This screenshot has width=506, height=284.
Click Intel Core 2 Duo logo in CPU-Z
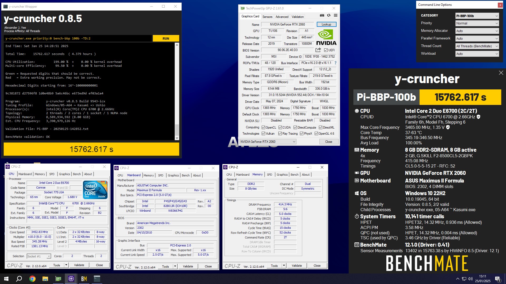click(x=95, y=190)
